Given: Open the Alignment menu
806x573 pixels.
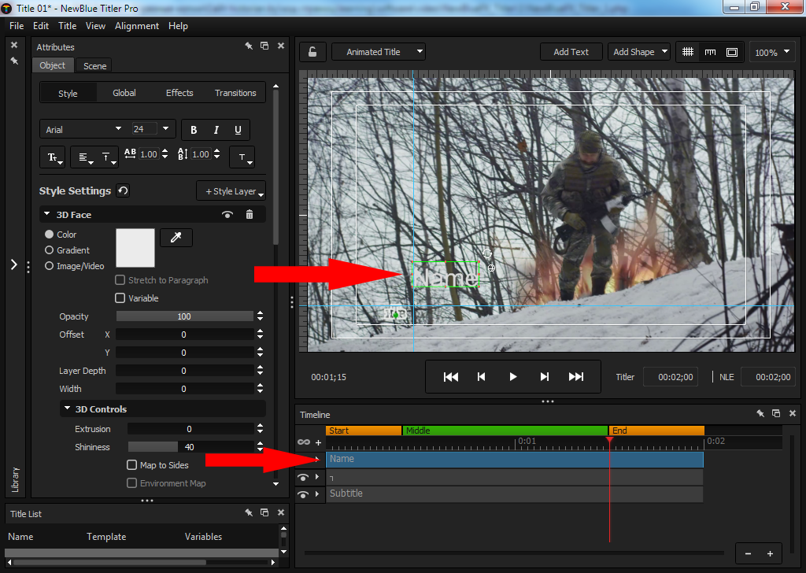Looking at the screenshot, I should point(137,26).
